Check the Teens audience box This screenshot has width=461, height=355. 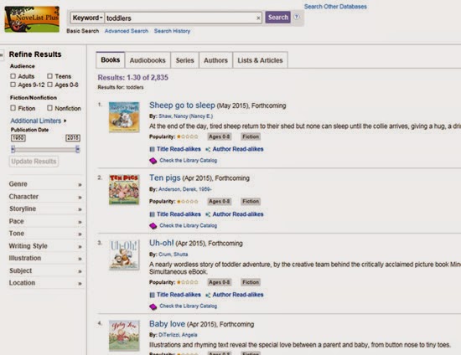(50, 76)
